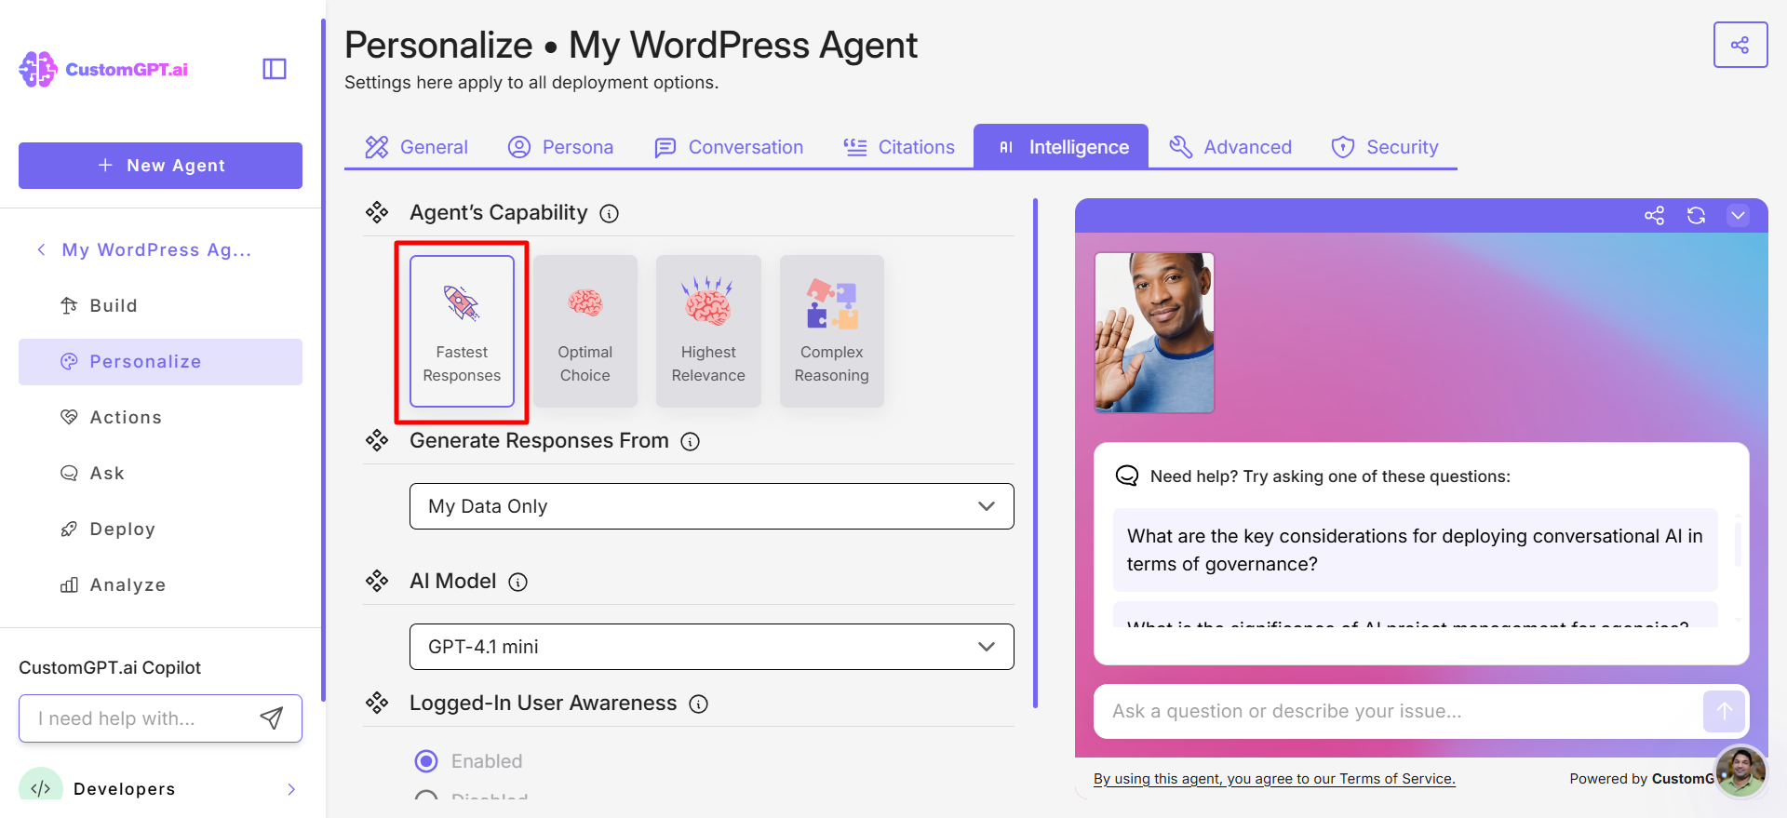The width and height of the screenshot is (1787, 818).
Task: Switch to the Advanced tab
Action: (x=1229, y=147)
